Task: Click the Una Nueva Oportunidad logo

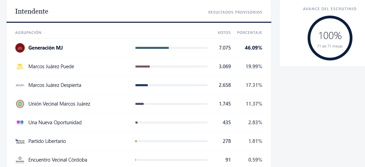Action: [20, 122]
